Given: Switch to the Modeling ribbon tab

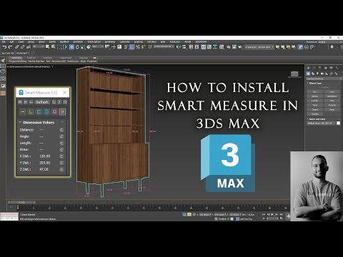Looking at the screenshot, I should [x=16, y=58].
